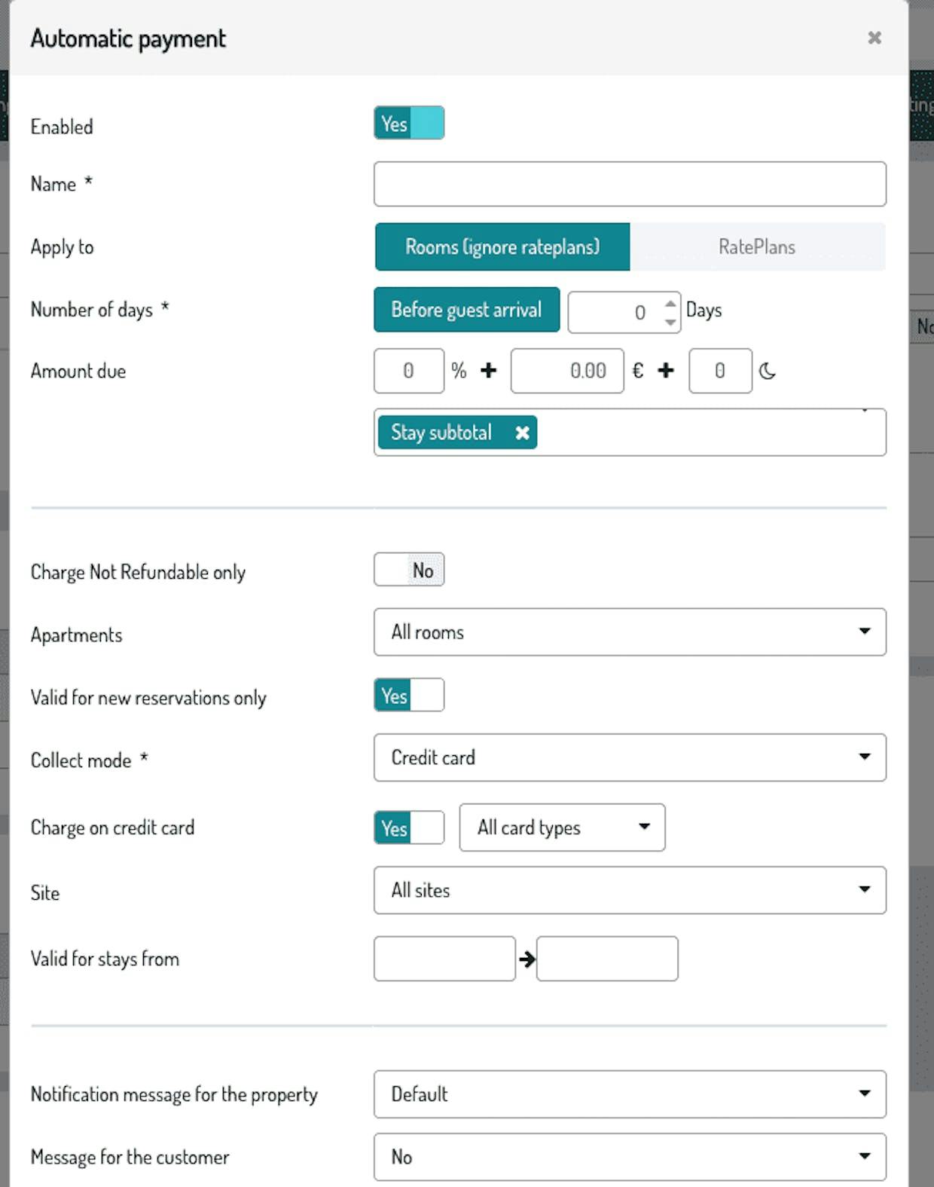Toggle the Enabled switch

click(409, 124)
